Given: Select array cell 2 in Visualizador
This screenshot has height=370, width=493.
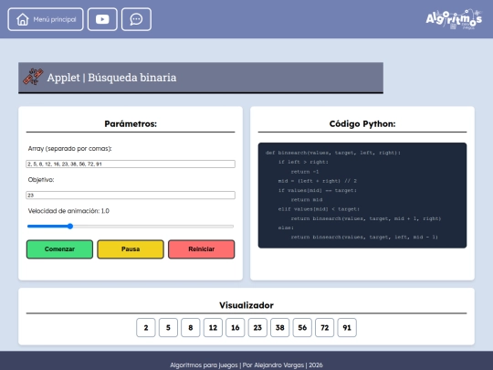Looking at the screenshot, I should pyautogui.click(x=146, y=328).
